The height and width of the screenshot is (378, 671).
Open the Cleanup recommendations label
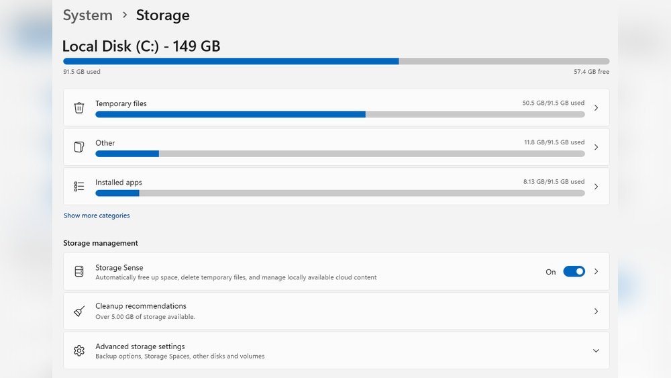click(141, 306)
